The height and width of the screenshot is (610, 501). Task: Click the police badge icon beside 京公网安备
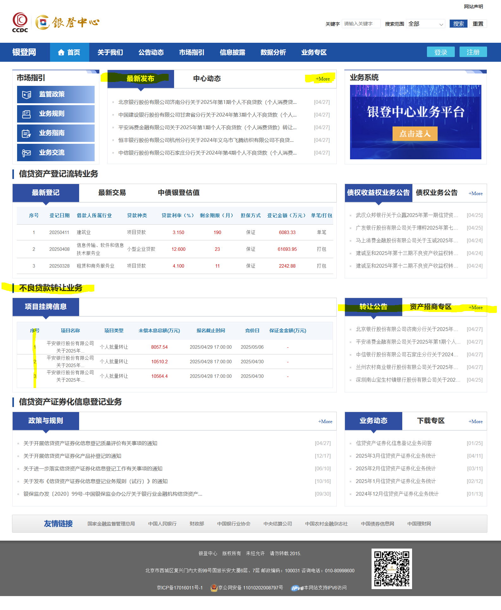point(214,588)
